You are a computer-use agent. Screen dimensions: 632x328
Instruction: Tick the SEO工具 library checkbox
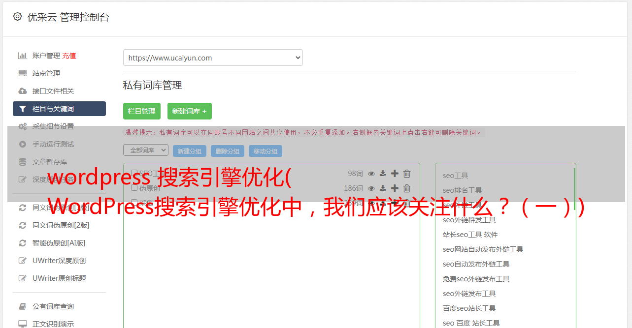point(134,173)
